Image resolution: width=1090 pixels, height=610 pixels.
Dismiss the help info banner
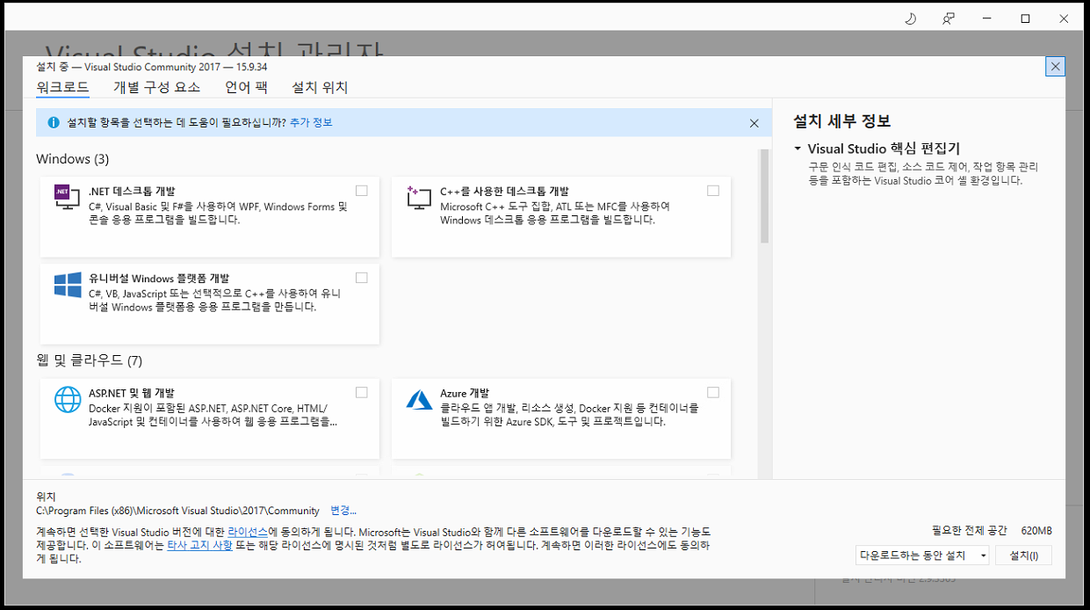pyautogui.click(x=754, y=123)
